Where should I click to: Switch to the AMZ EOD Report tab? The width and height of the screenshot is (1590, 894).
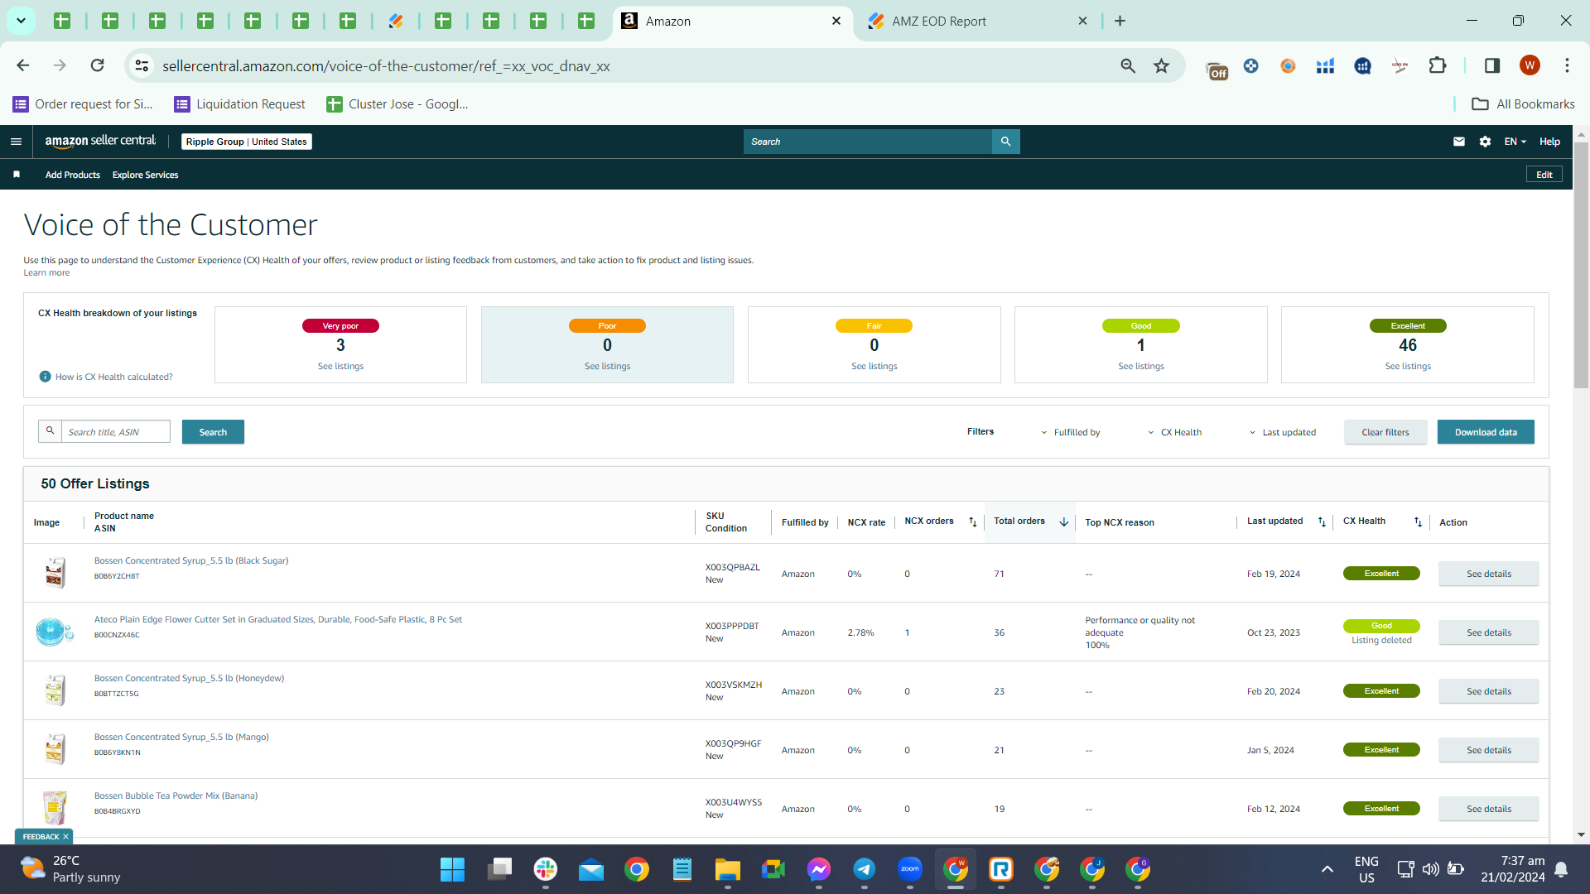pyautogui.click(x=977, y=21)
